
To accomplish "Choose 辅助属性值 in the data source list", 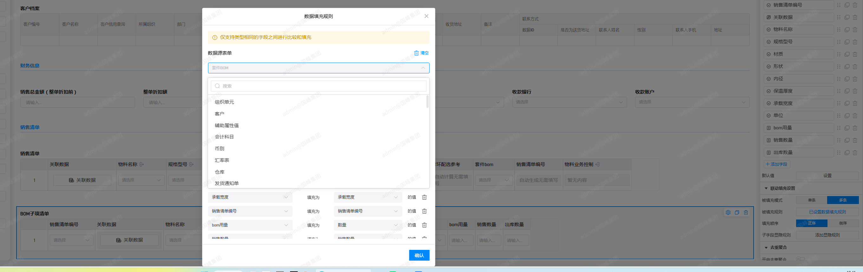I will click(x=319, y=126).
